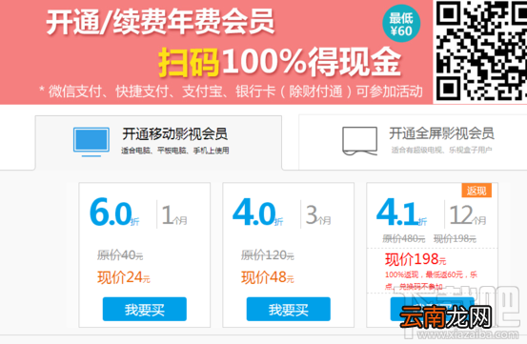Select the 开通移动影视会员 tab

click(x=158, y=142)
